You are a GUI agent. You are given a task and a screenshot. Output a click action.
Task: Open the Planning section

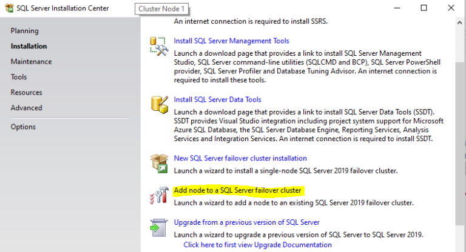pos(24,31)
